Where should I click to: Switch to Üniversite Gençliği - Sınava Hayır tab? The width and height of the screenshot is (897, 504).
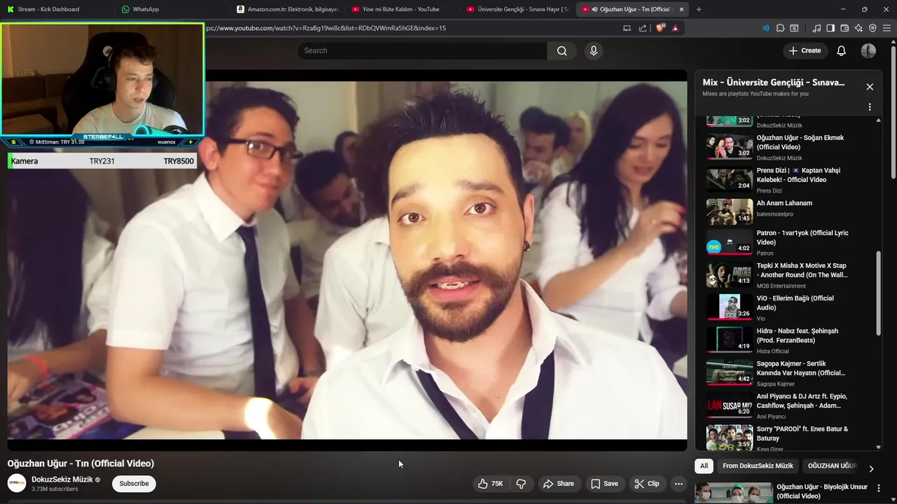point(516,9)
